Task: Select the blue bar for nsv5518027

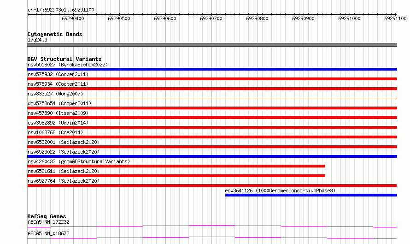Action: click(x=212, y=69)
